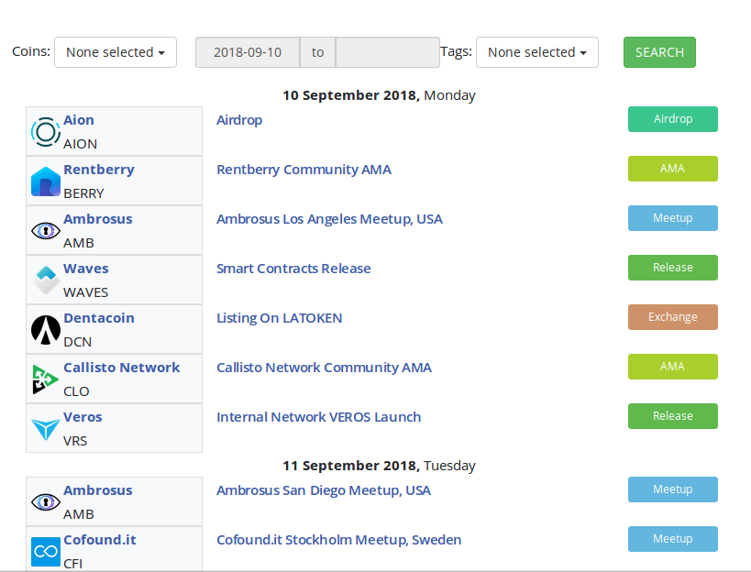This screenshot has width=751, height=572.
Task: Click the Aion coin logo icon
Action: 46,132
